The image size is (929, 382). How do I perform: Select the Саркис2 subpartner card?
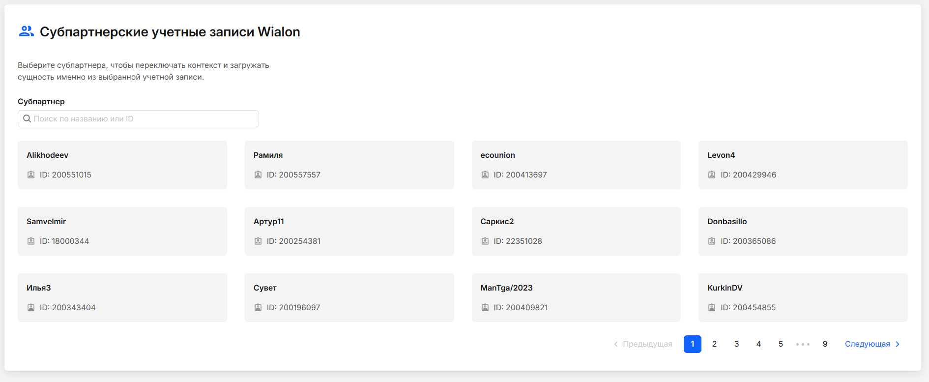(576, 231)
